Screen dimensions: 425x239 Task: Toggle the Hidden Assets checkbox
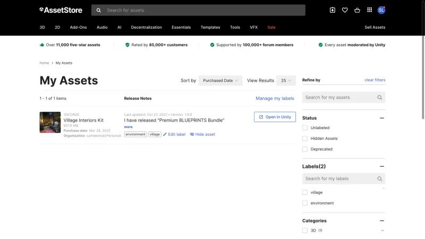(x=305, y=139)
